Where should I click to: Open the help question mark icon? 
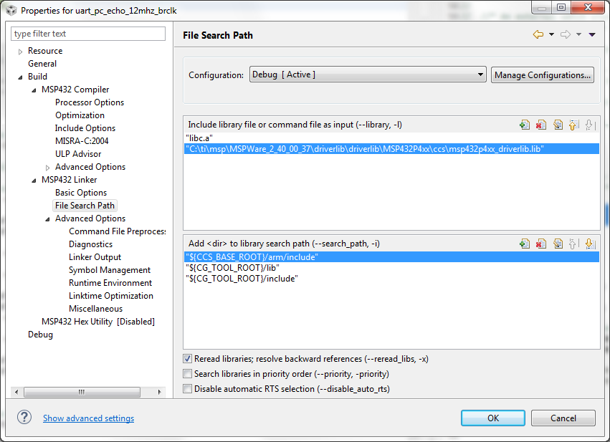click(x=24, y=418)
